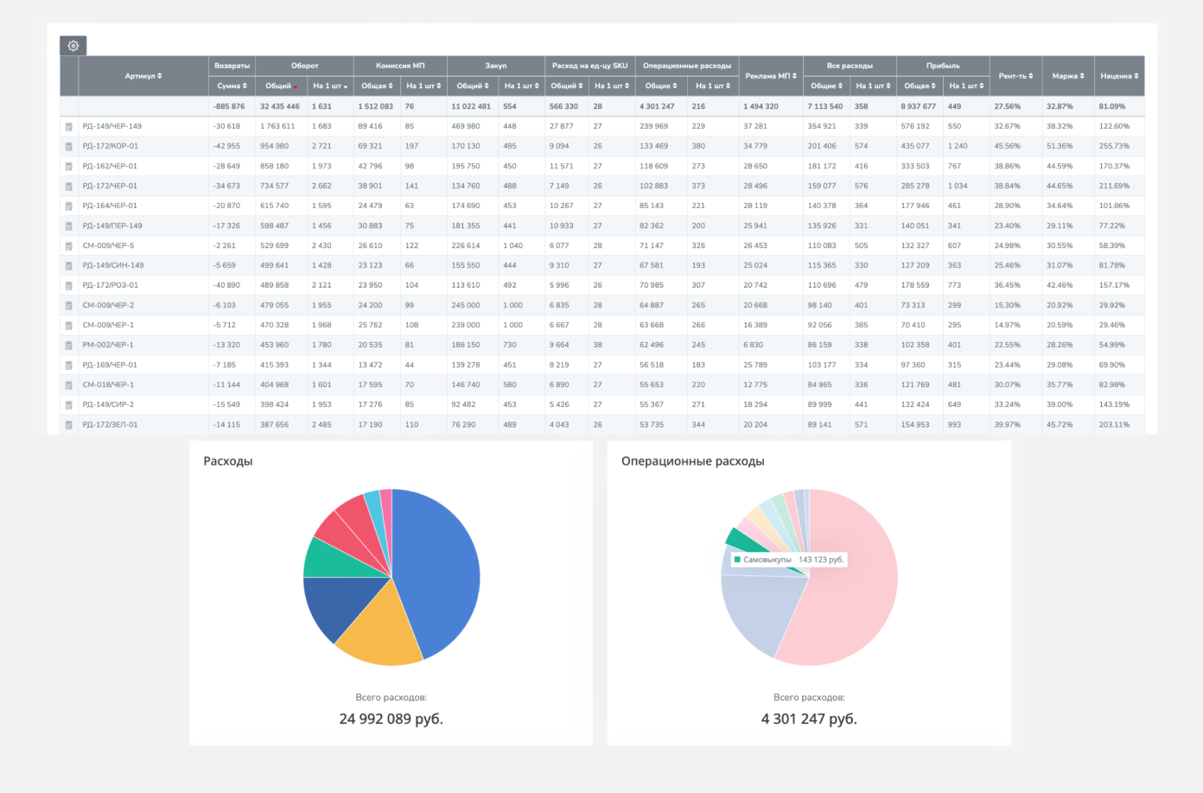This screenshot has height=793, width=1203.
Task: Sort by Маржа column header
Action: [1068, 76]
